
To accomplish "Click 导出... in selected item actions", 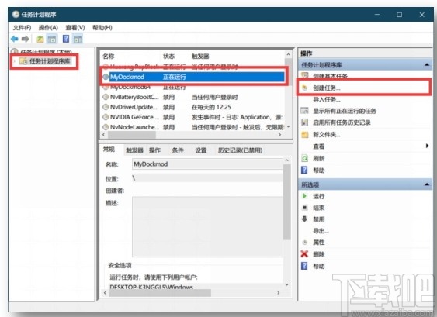I will (x=321, y=231).
